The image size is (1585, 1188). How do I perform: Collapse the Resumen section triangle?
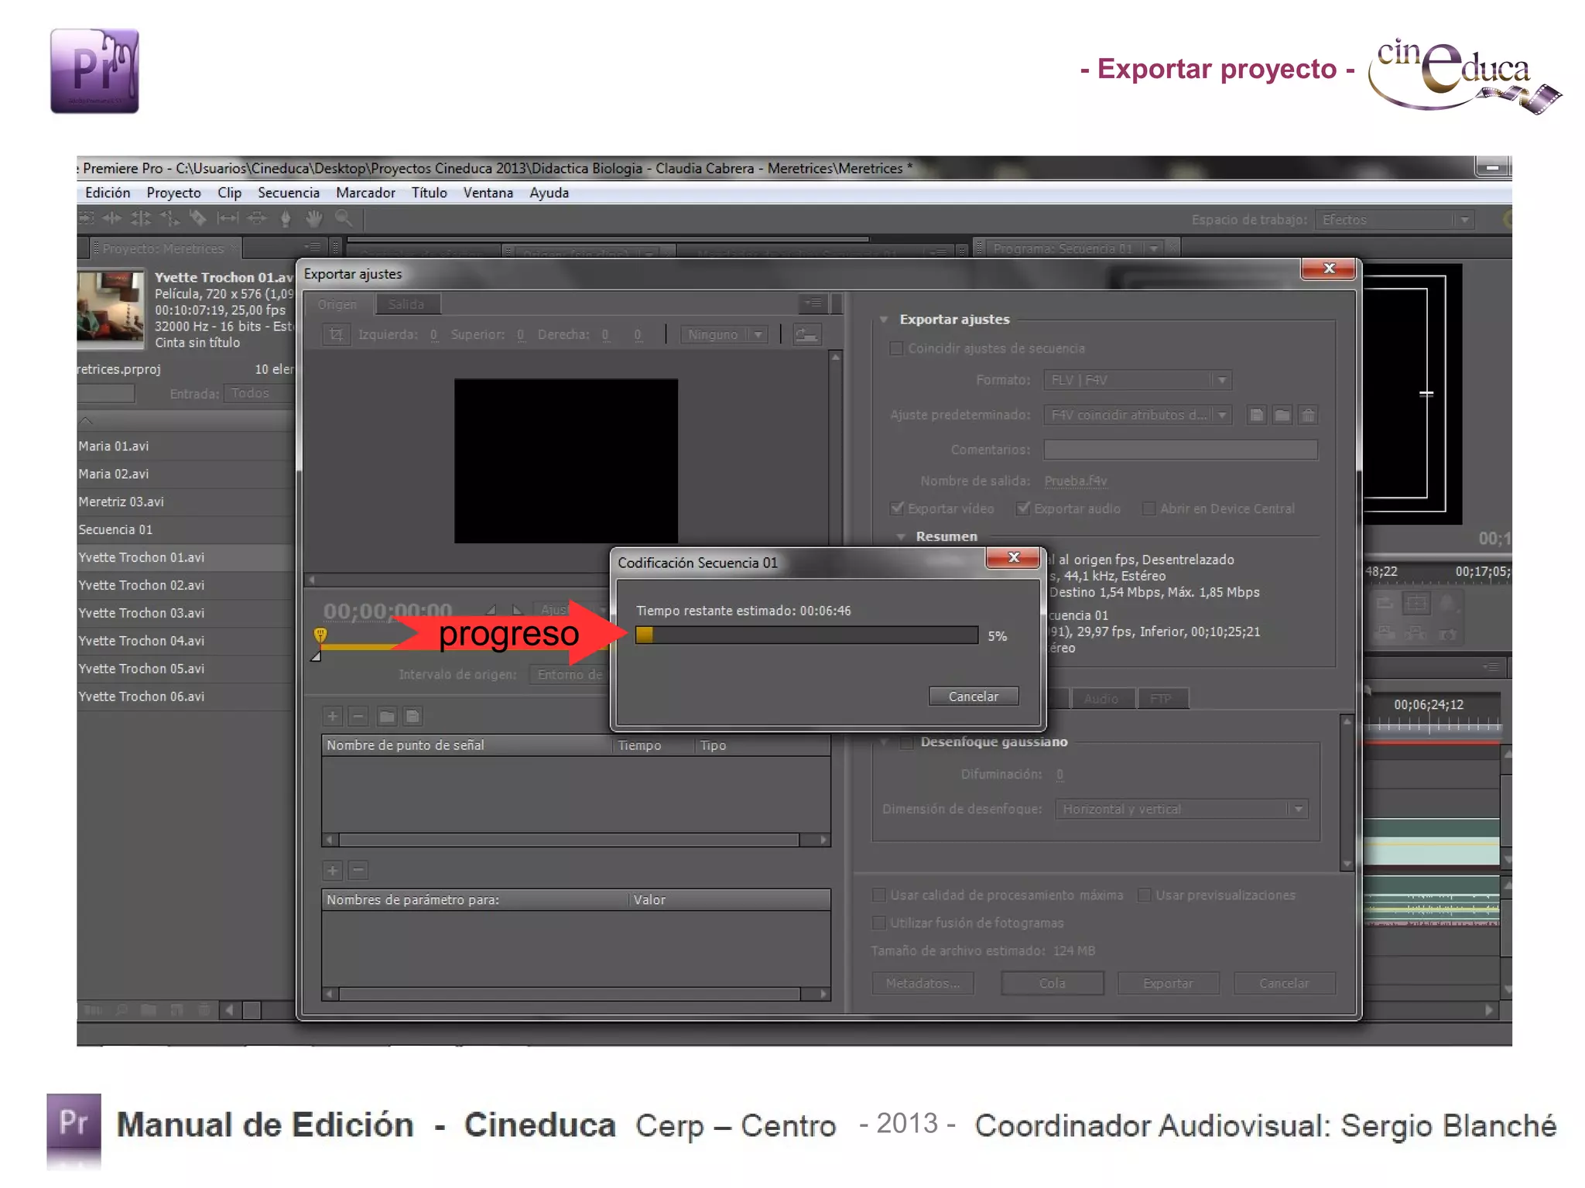coord(901,536)
